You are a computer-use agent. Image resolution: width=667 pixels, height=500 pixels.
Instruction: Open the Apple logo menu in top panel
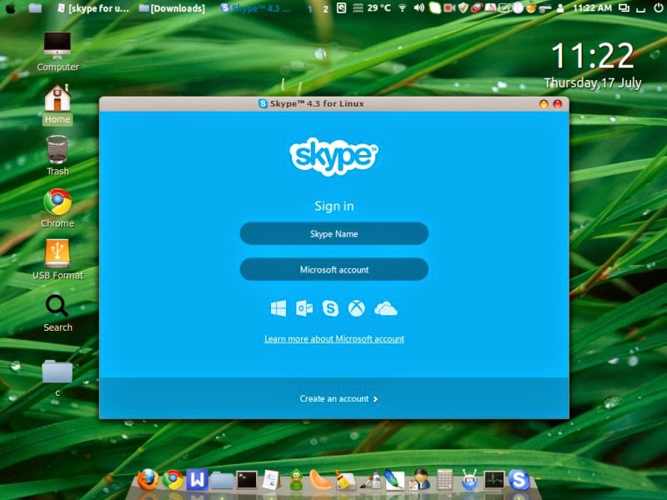point(10,8)
